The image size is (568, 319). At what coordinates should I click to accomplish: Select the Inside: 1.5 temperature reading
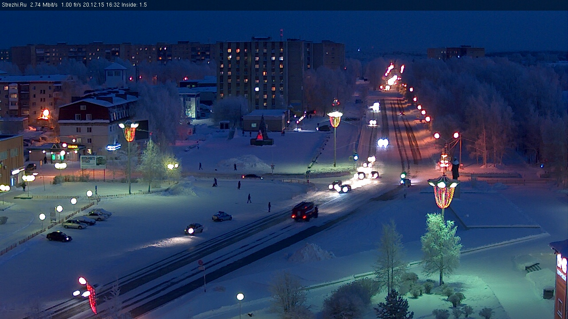point(134,5)
